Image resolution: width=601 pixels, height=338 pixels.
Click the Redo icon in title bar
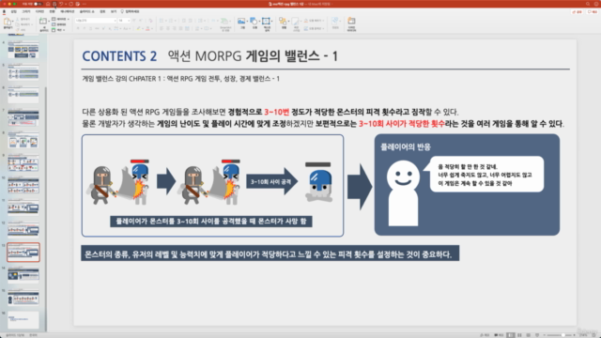pos(71,4)
